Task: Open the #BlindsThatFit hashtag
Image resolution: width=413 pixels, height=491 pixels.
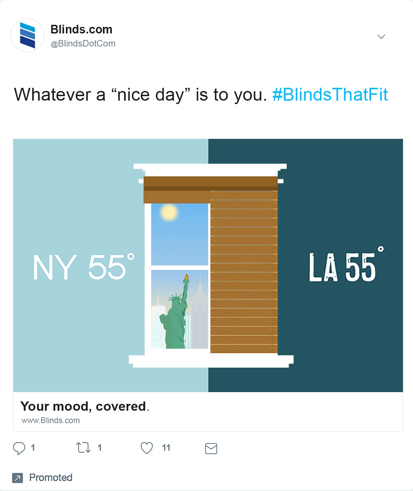Action: pyautogui.click(x=330, y=95)
